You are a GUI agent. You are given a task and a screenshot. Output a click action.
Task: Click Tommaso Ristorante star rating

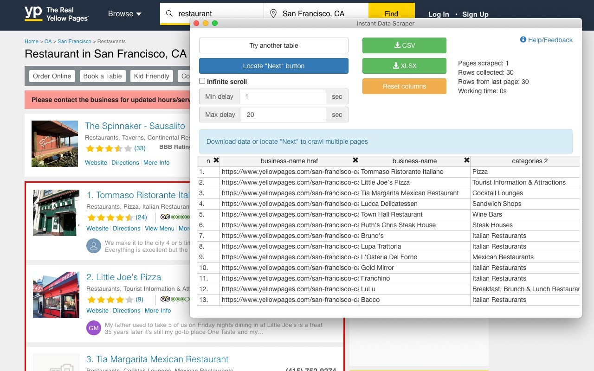point(110,217)
